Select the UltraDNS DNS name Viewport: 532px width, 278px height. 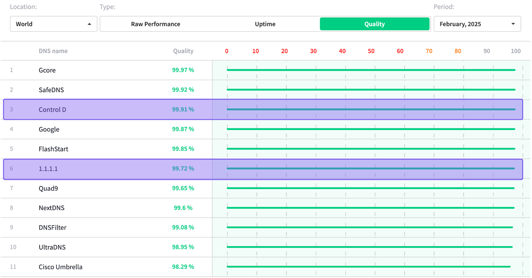(52, 247)
